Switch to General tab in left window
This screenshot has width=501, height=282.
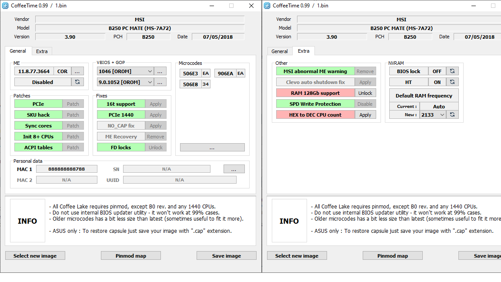coord(18,51)
